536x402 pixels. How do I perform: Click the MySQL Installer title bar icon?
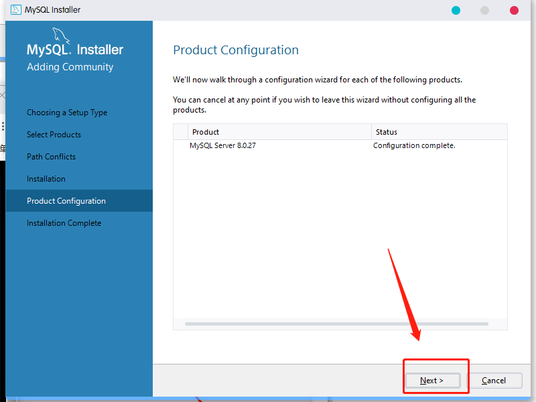pos(15,9)
